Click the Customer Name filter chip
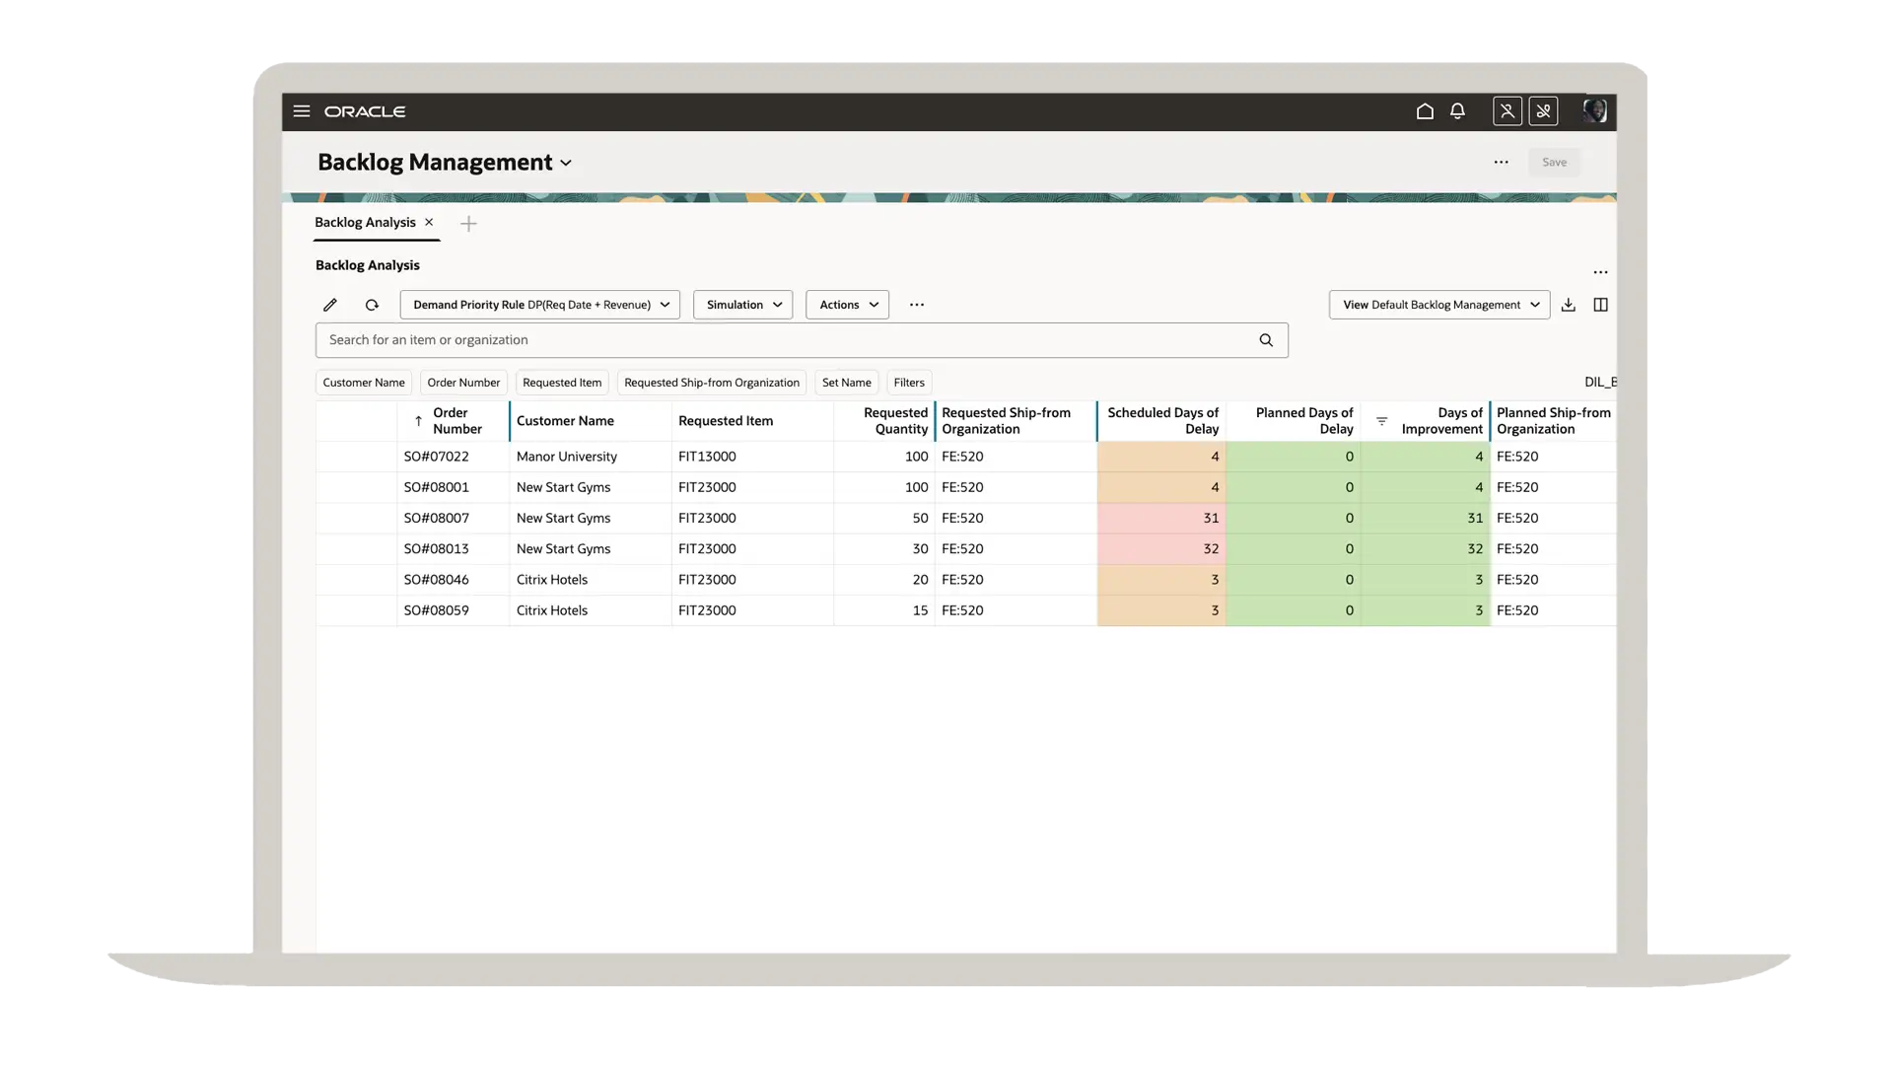1893x1065 pixels. click(x=364, y=383)
